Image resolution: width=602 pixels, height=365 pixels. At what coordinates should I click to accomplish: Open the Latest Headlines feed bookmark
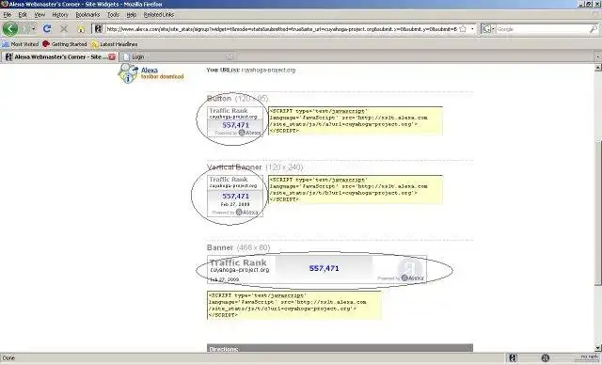pos(114,44)
